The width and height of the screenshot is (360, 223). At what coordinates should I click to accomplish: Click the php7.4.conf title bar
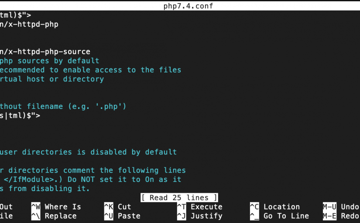180,6
